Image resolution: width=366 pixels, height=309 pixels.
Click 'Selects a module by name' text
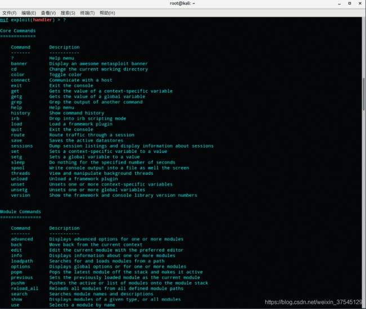click(x=82, y=305)
